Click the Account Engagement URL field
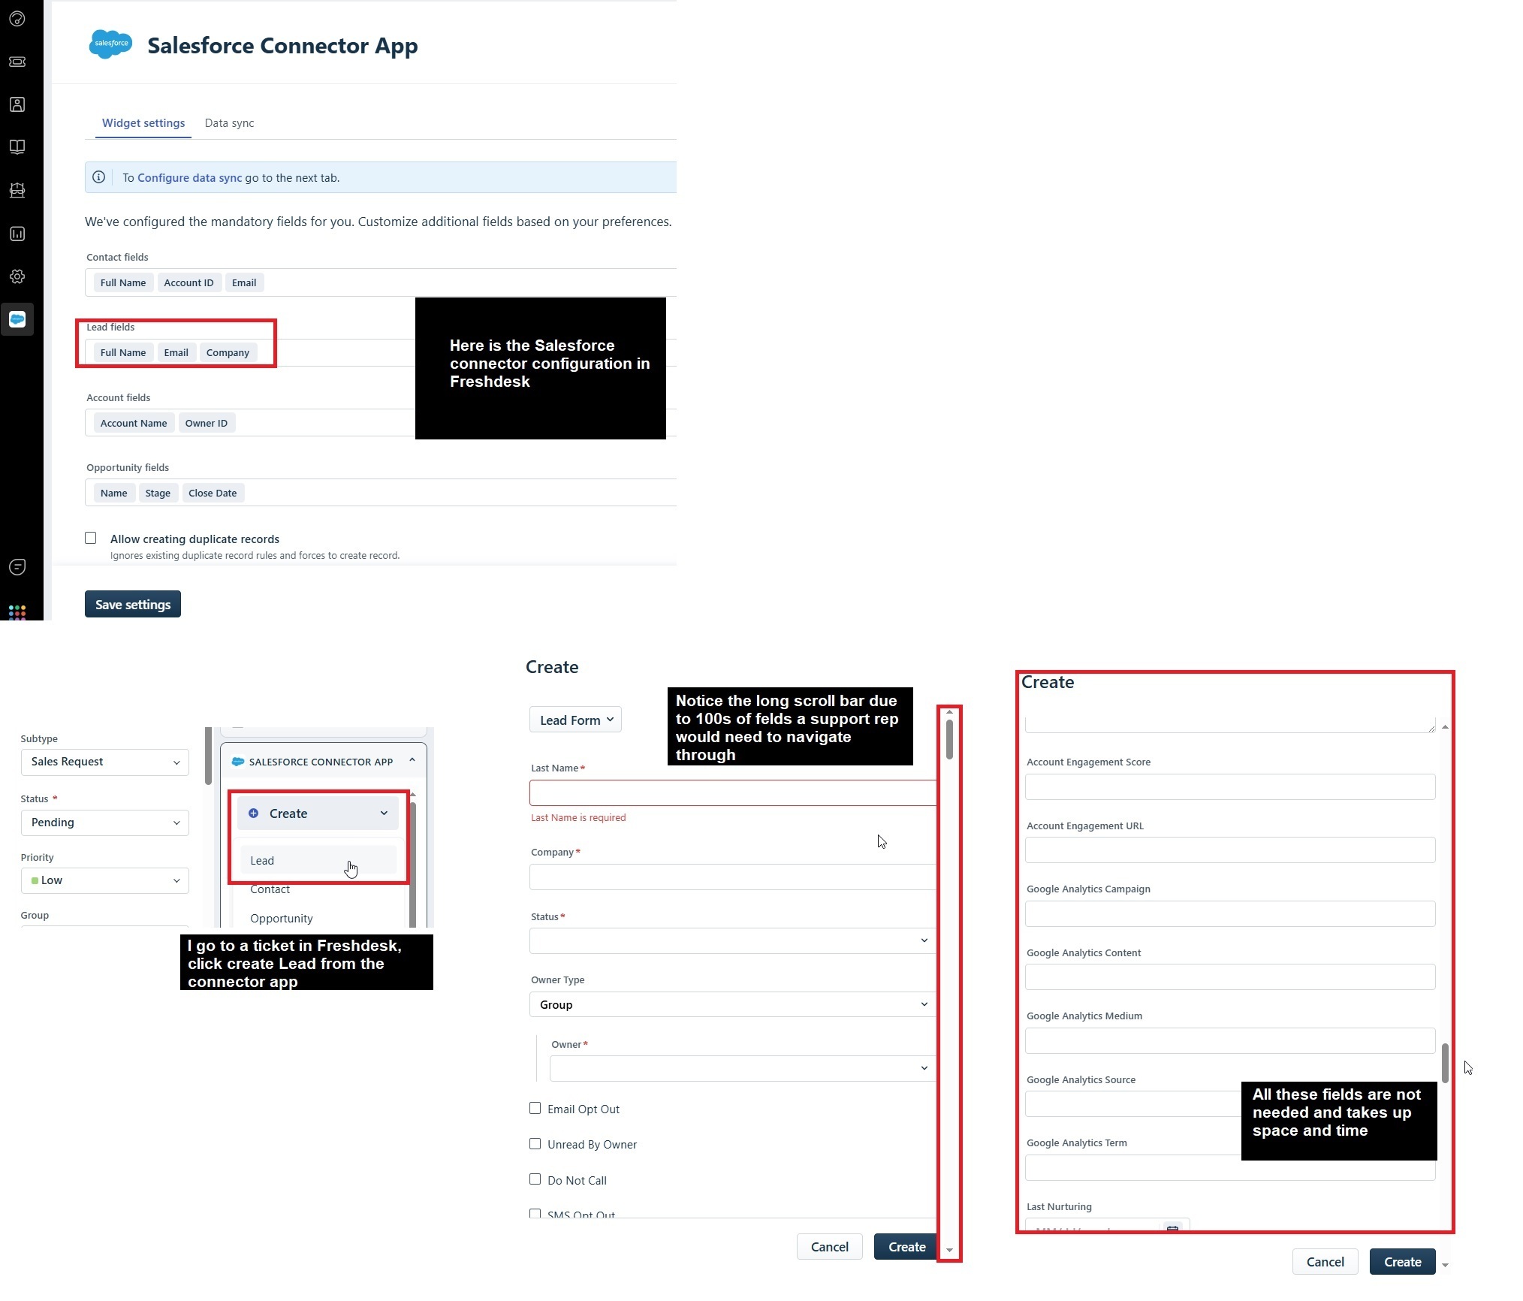1523x1301 pixels. point(1230,850)
